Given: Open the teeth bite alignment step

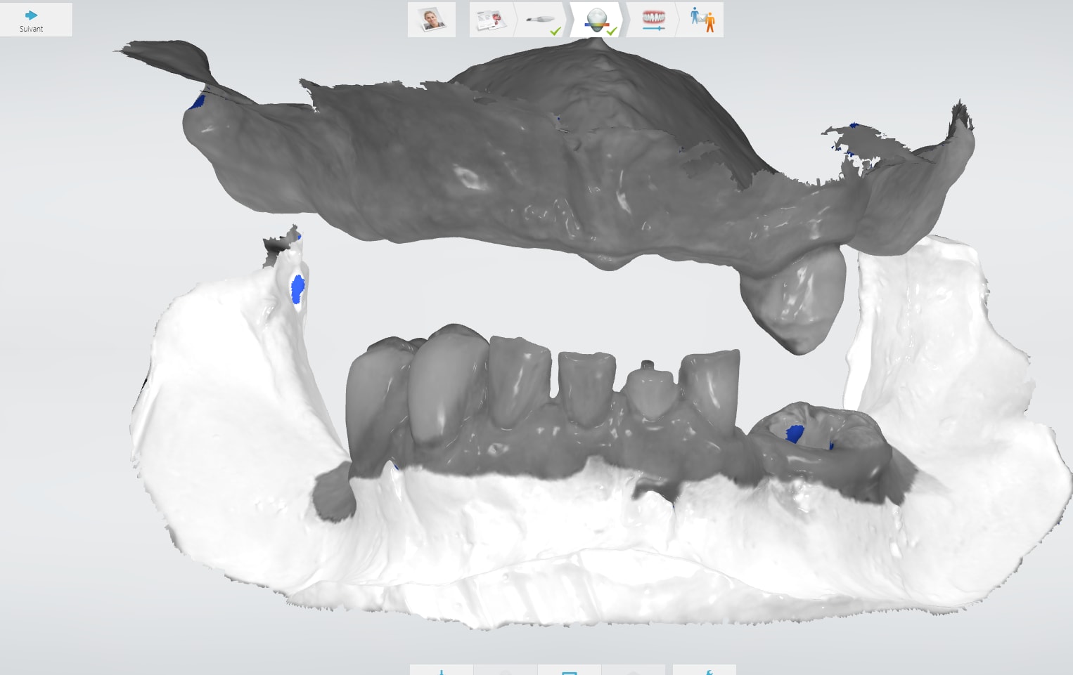Looking at the screenshot, I should (653, 20).
